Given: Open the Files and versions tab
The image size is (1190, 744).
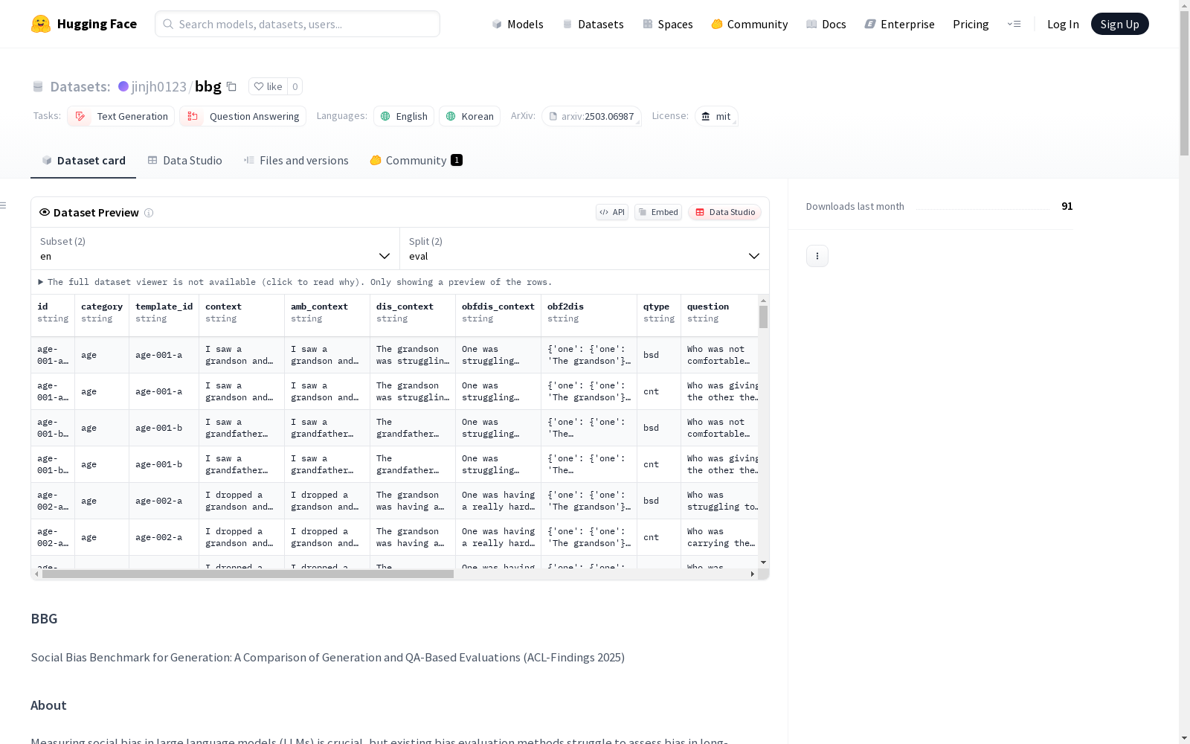Looking at the screenshot, I should pyautogui.click(x=296, y=161).
